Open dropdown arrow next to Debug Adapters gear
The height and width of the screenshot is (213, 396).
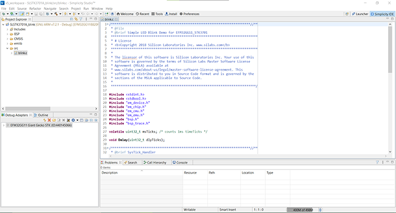78,120
